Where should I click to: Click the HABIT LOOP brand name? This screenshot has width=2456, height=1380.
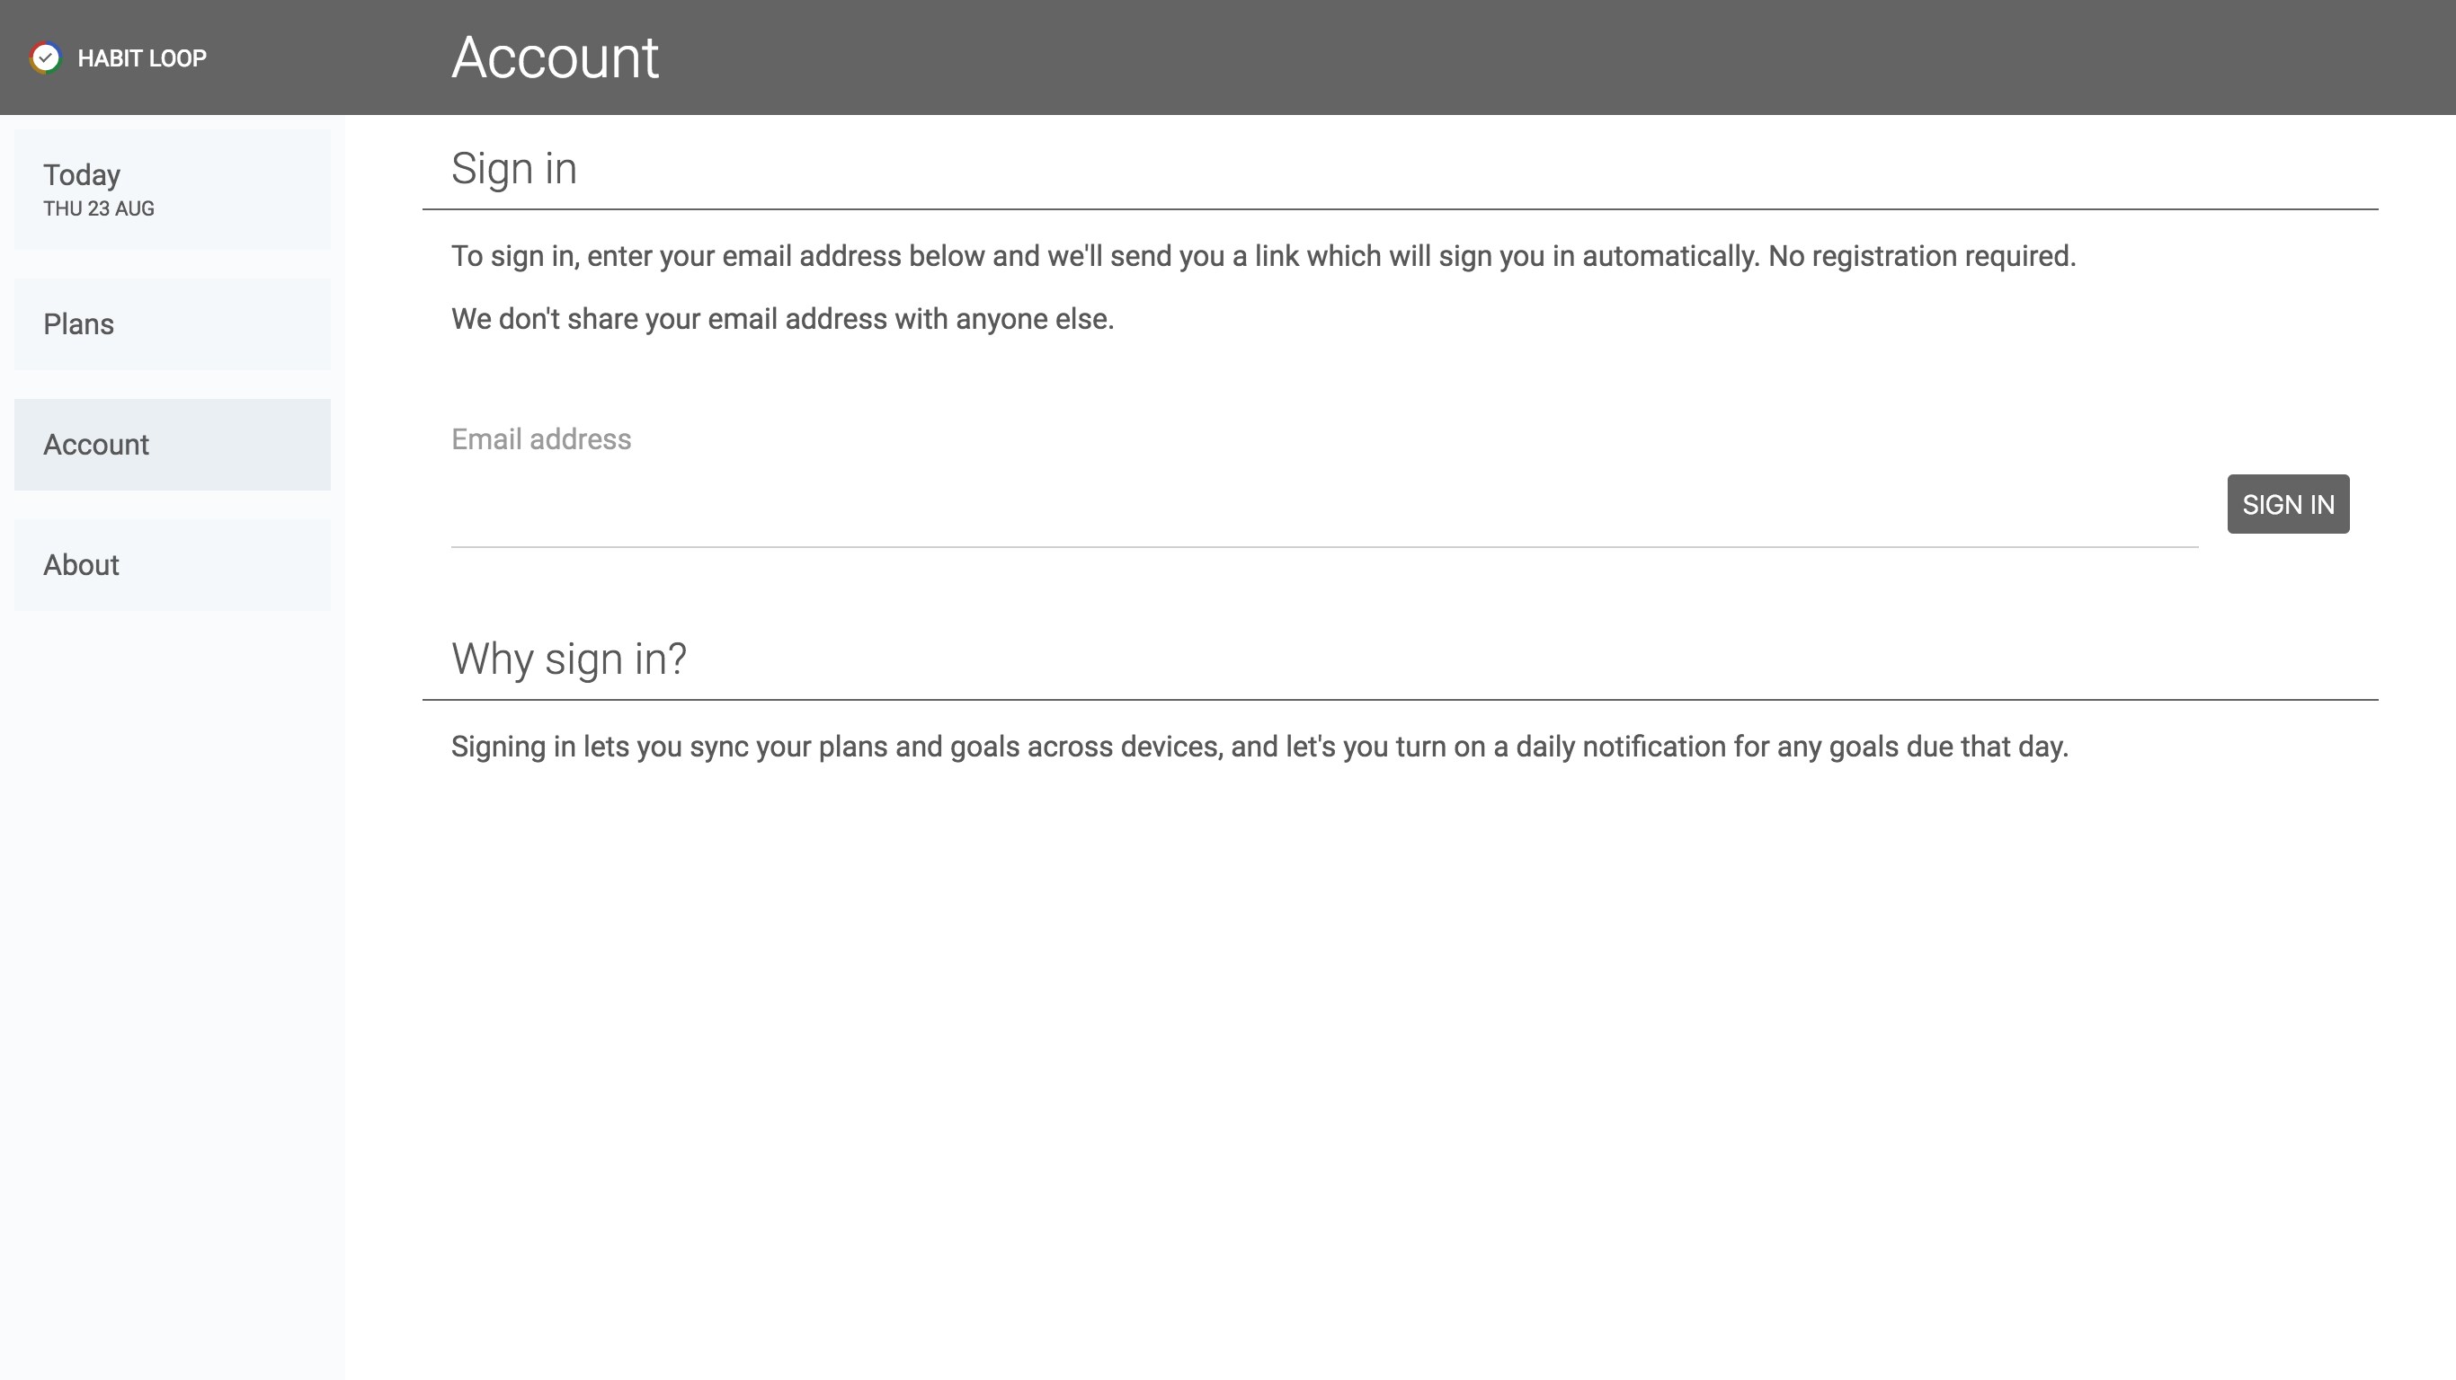[141, 58]
